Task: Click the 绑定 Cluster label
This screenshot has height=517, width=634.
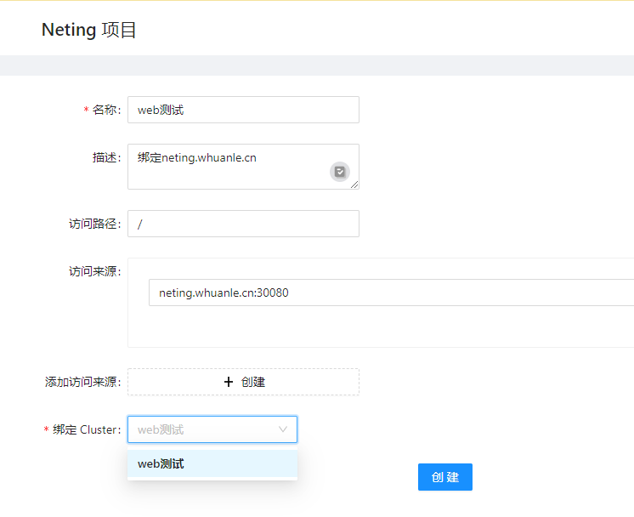Action: coord(87,429)
